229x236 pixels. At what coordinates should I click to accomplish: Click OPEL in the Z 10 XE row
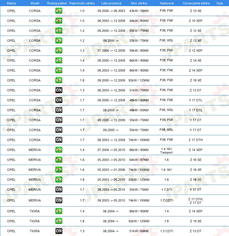11,11
